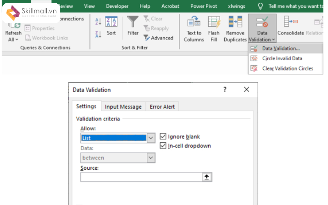
Task: Switch to the Error Alert tab
Action: click(x=162, y=107)
